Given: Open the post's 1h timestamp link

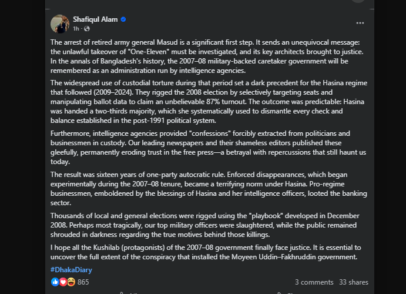Looking at the screenshot, I should (x=76, y=28).
